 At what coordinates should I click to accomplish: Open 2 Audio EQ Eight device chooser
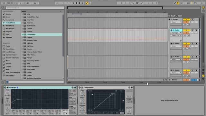point(176,33)
